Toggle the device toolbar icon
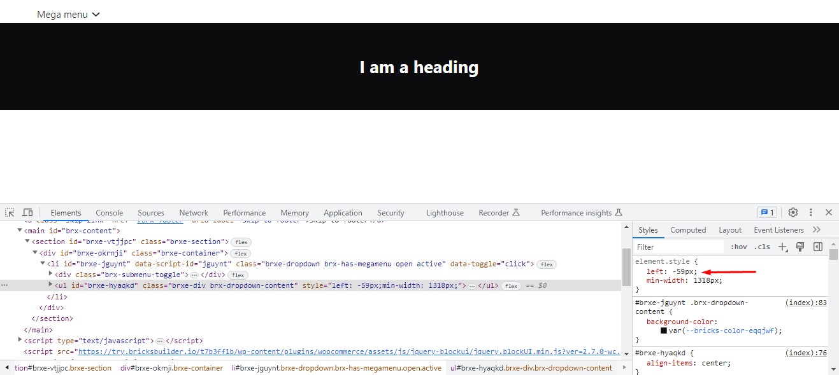 coord(26,212)
